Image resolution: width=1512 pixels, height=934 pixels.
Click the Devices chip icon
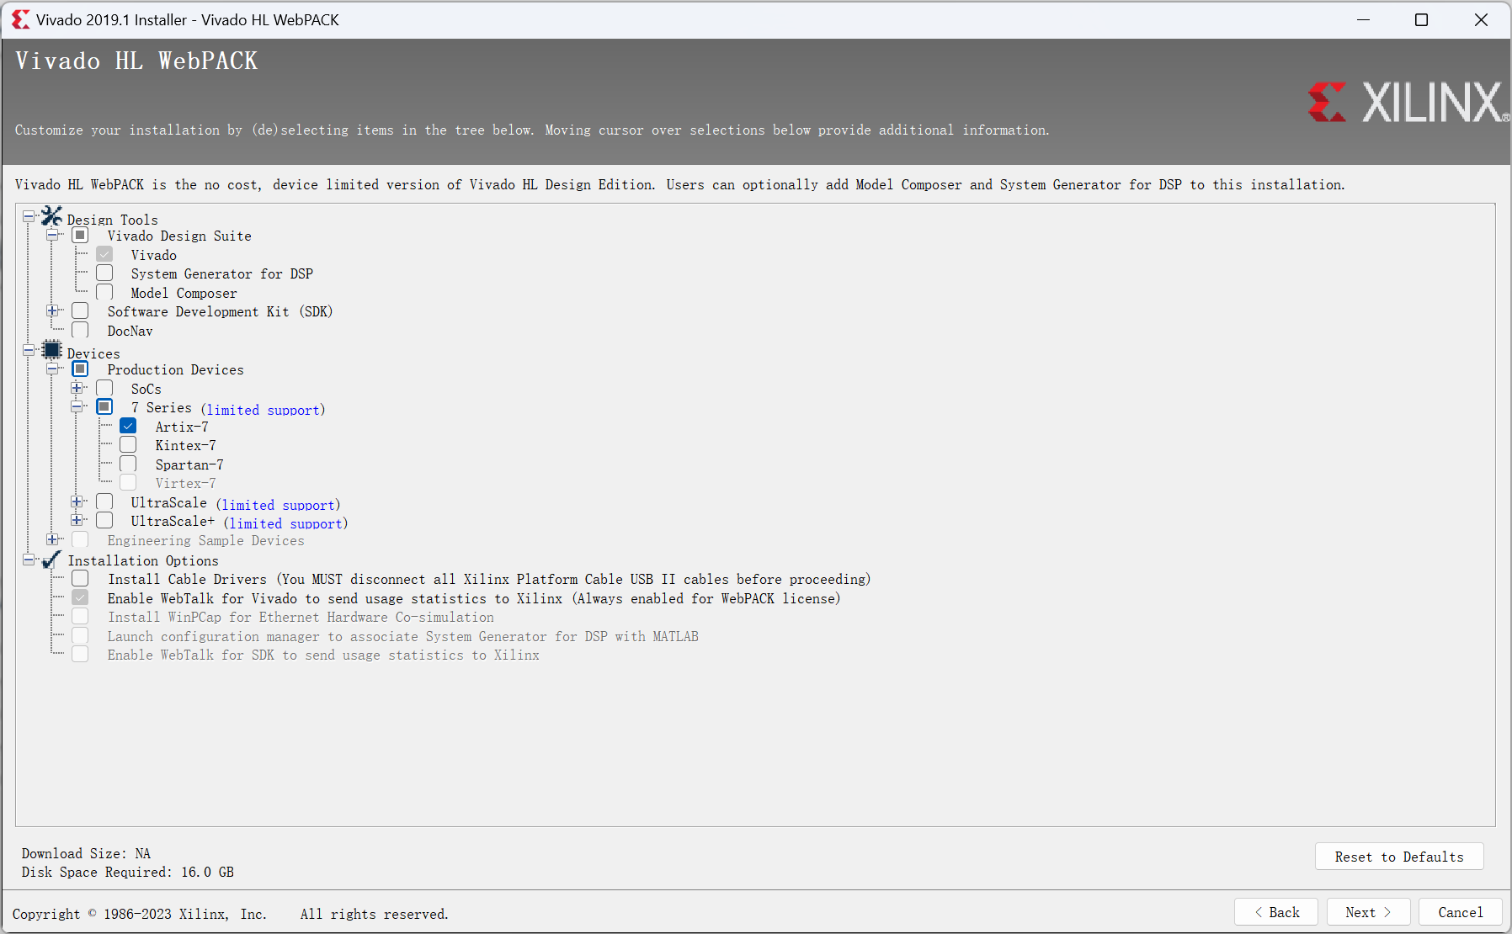click(x=52, y=350)
